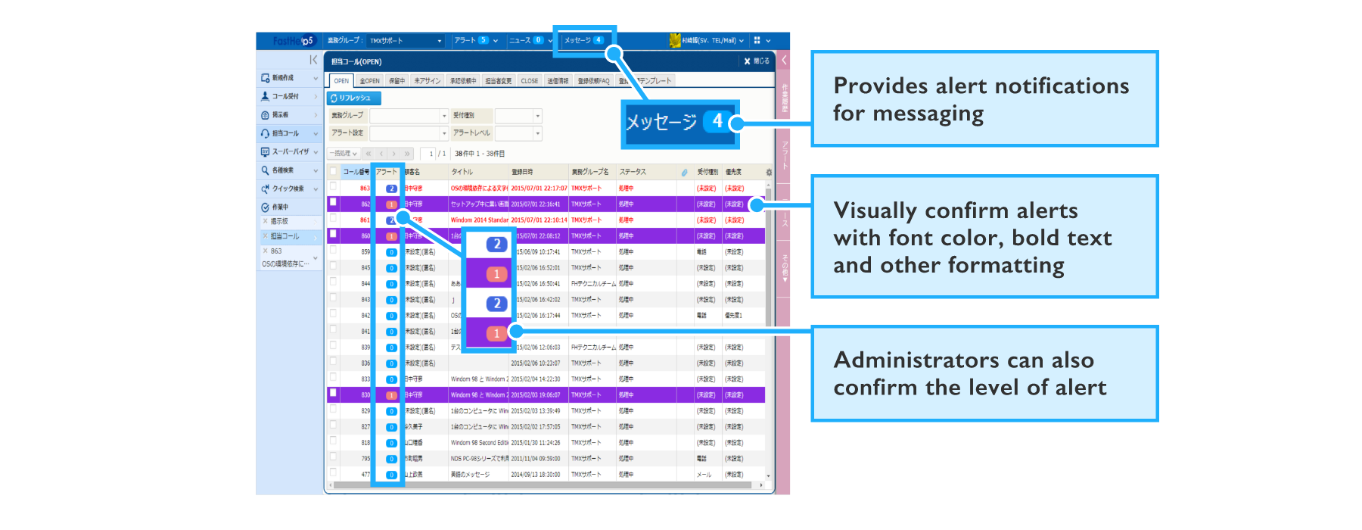
Task: Click the 各種検索 magnifier icon
Action: point(266,170)
